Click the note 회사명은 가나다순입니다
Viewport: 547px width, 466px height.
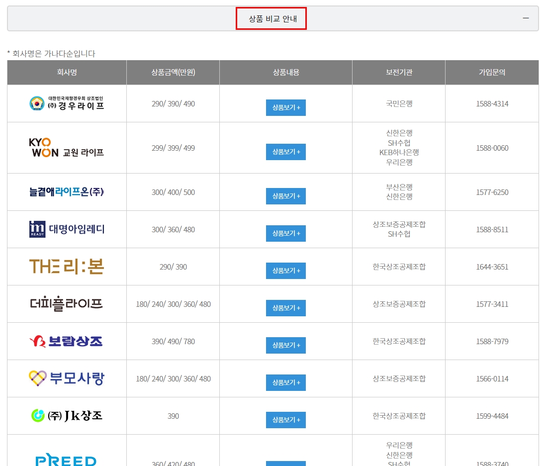click(x=51, y=53)
